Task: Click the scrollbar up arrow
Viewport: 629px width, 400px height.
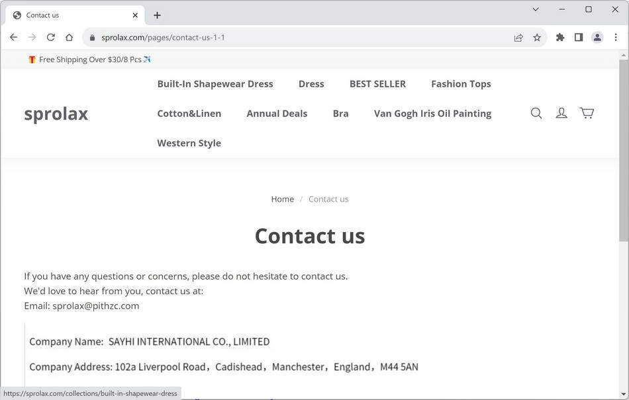Action: point(624,56)
